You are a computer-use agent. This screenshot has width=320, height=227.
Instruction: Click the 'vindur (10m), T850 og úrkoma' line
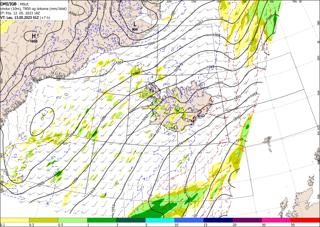[34, 9]
